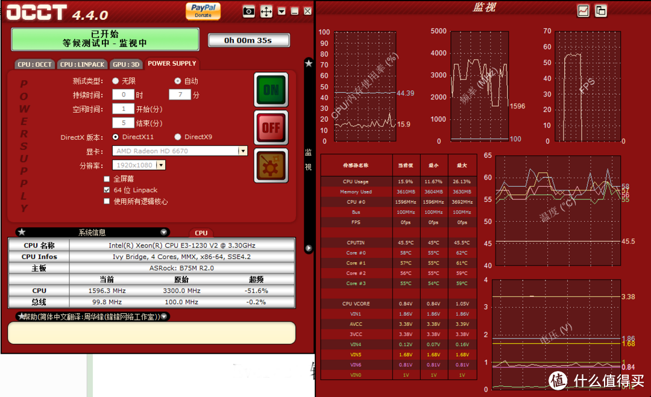Click the duration hours input field
Image resolution: width=651 pixels, height=397 pixels.
pos(124,95)
